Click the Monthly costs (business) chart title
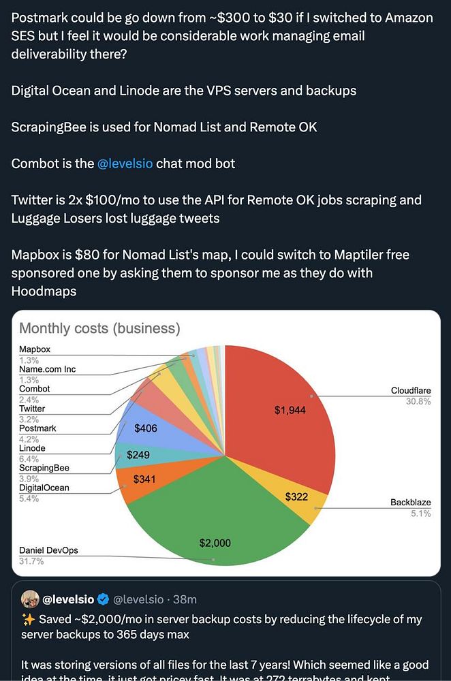Viewport: 451px width, 681px height. pyautogui.click(x=99, y=329)
